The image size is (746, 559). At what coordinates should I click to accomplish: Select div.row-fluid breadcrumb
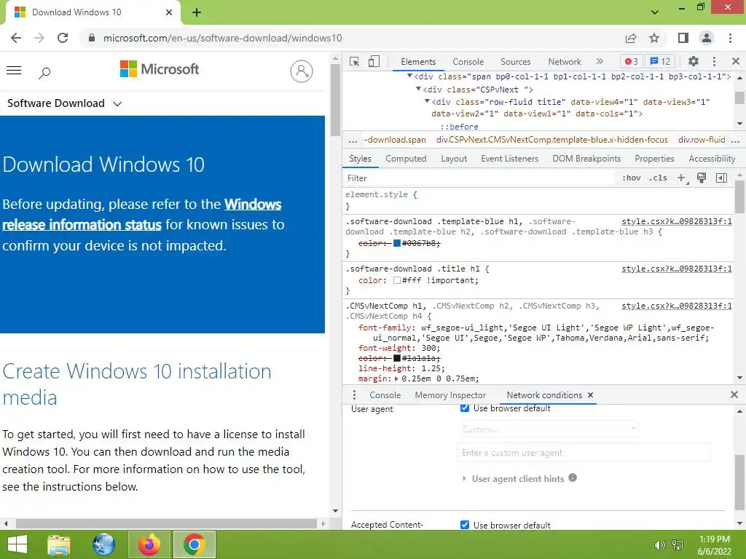(x=702, y=140)
